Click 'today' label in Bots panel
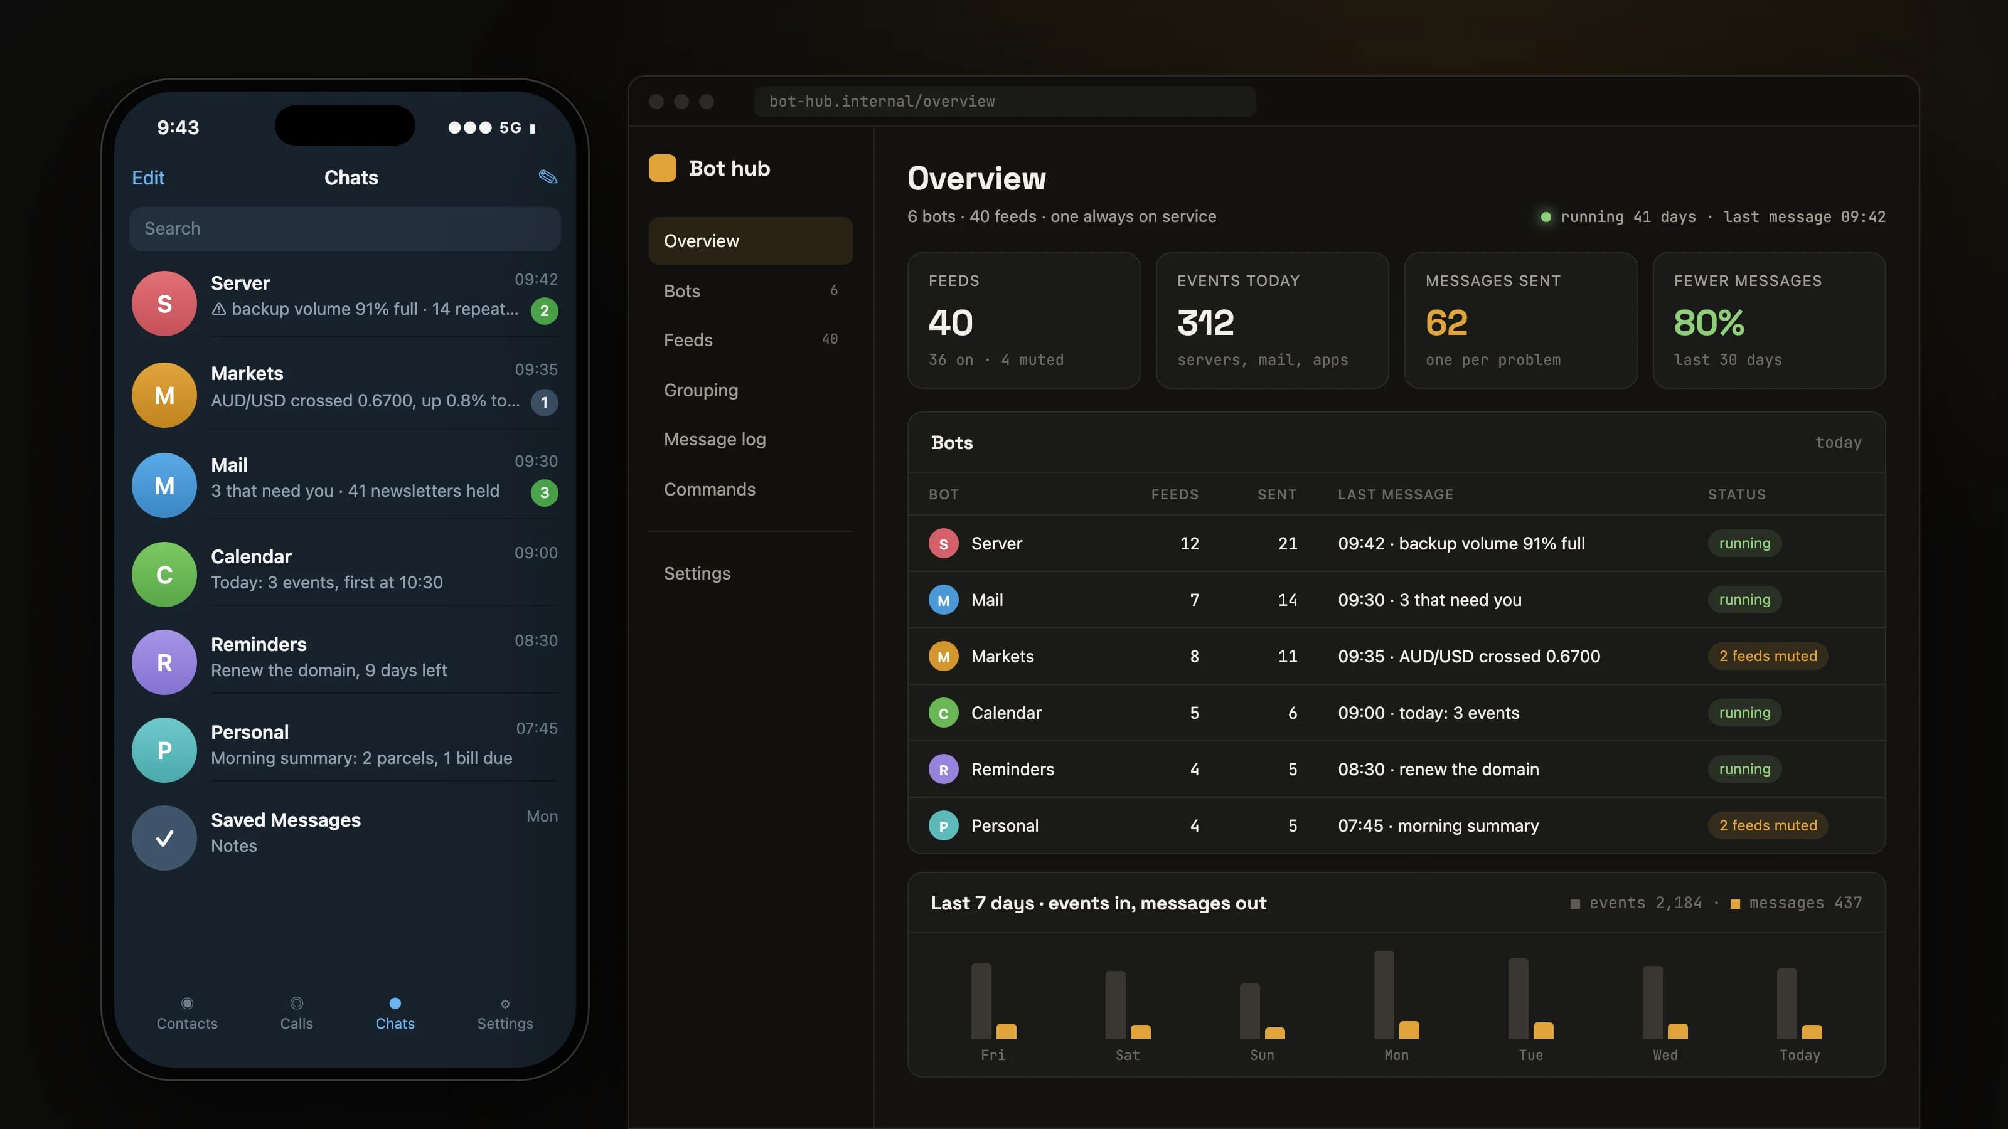The height and width of the screenshot is (1129, 2008). click(x=1838, y=443)
